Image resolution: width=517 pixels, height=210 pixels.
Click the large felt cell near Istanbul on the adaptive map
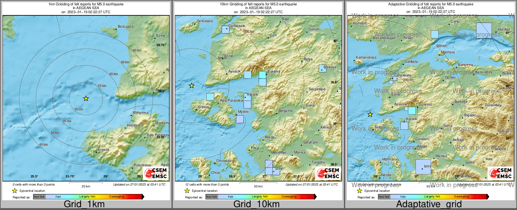tap(484, 30)
